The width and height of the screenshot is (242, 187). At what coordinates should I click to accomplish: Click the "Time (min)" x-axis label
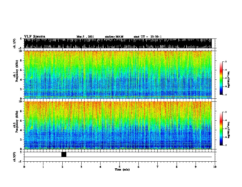point(122,170)
